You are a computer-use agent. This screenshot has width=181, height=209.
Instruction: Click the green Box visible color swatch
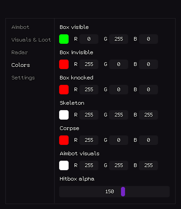[64, 39]
